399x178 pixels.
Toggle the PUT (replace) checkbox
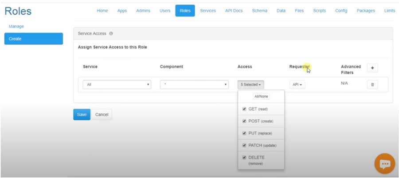[244, 133]
